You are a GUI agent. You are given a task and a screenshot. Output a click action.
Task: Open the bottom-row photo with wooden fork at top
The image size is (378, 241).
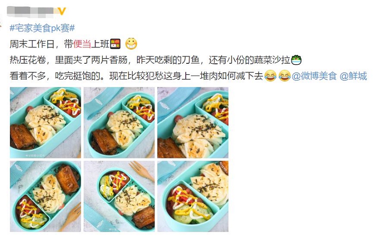119,197
